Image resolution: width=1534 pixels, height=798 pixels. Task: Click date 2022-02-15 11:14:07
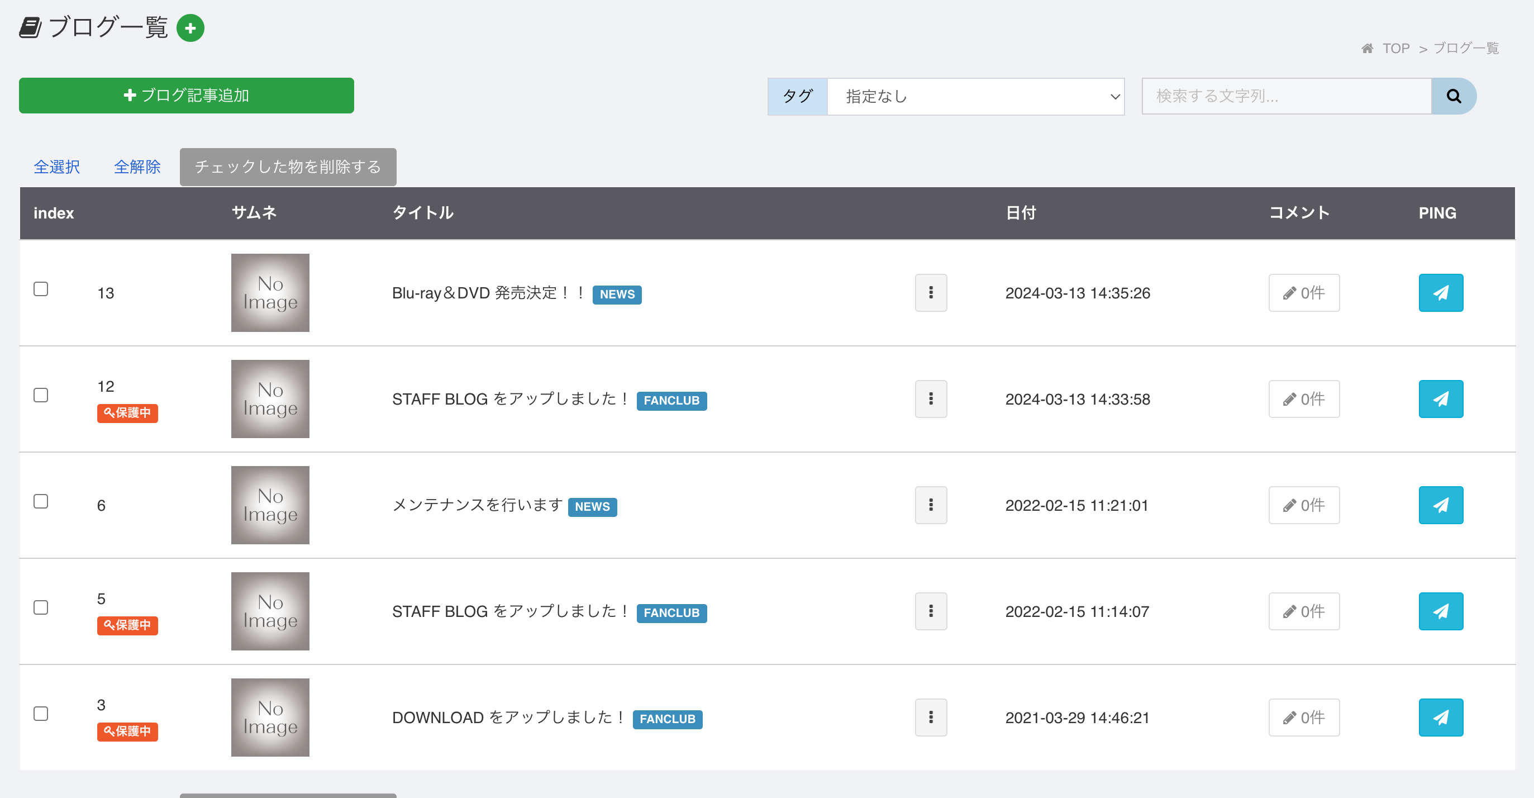(x=1077, y=611)
